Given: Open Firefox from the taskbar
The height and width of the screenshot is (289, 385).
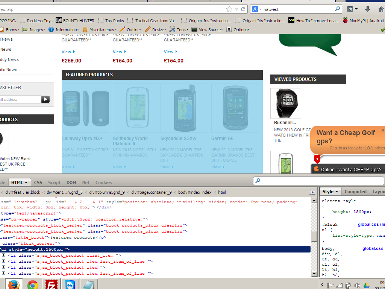Looking at the screenshot, I should click(x=14, y=284).
